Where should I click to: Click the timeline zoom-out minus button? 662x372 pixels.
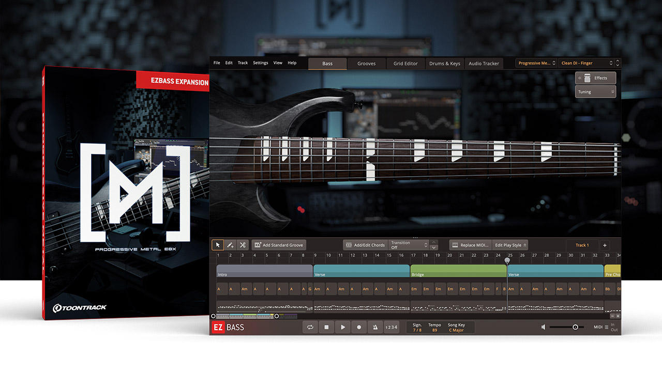613,316
